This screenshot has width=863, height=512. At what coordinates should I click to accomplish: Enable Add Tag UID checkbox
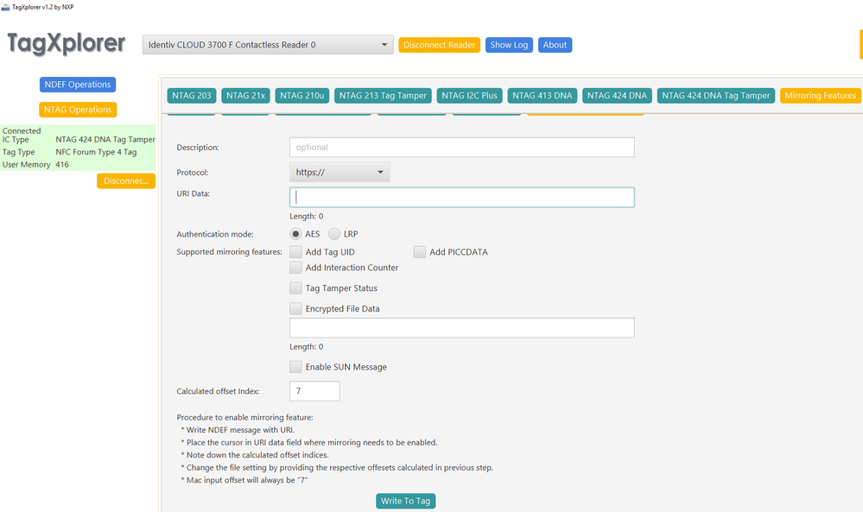coord(295,252)
